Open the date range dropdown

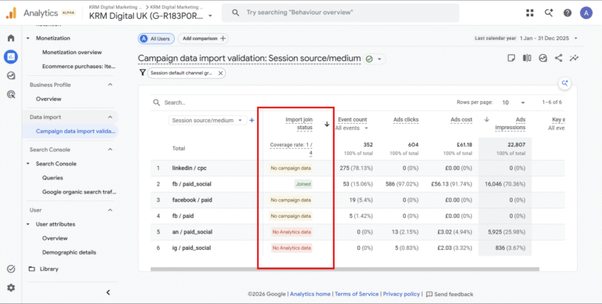575,38
